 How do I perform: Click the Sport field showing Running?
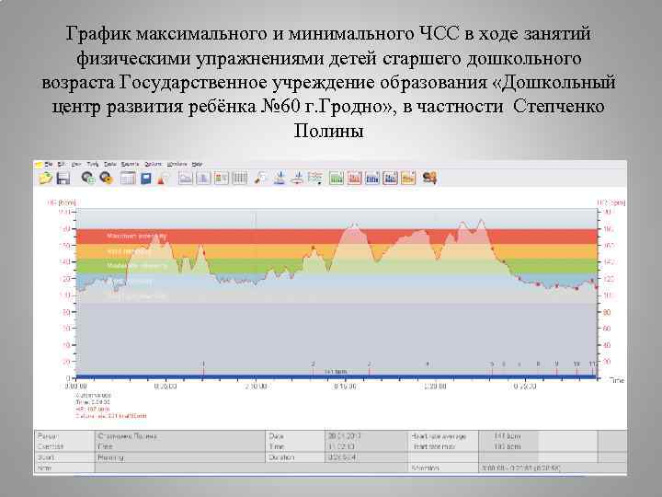[x=180, y=457]
